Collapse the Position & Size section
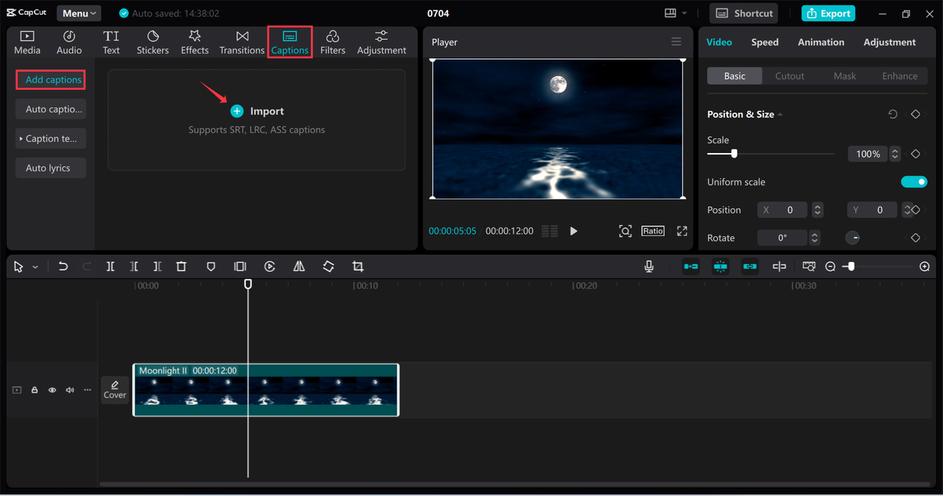 780,115
